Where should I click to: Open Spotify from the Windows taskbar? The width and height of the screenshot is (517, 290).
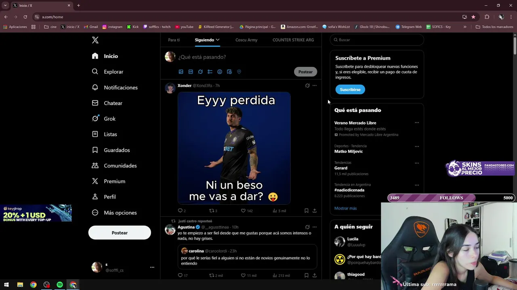60,285
